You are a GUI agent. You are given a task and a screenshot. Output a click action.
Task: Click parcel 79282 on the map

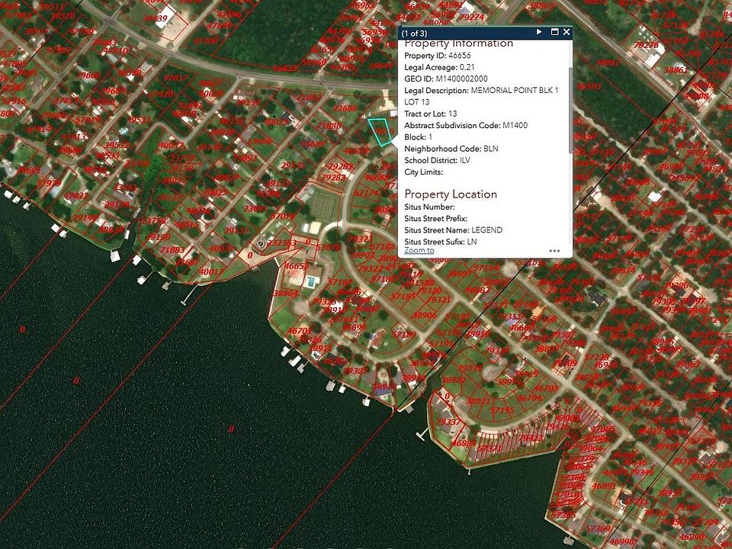(339, 165)
